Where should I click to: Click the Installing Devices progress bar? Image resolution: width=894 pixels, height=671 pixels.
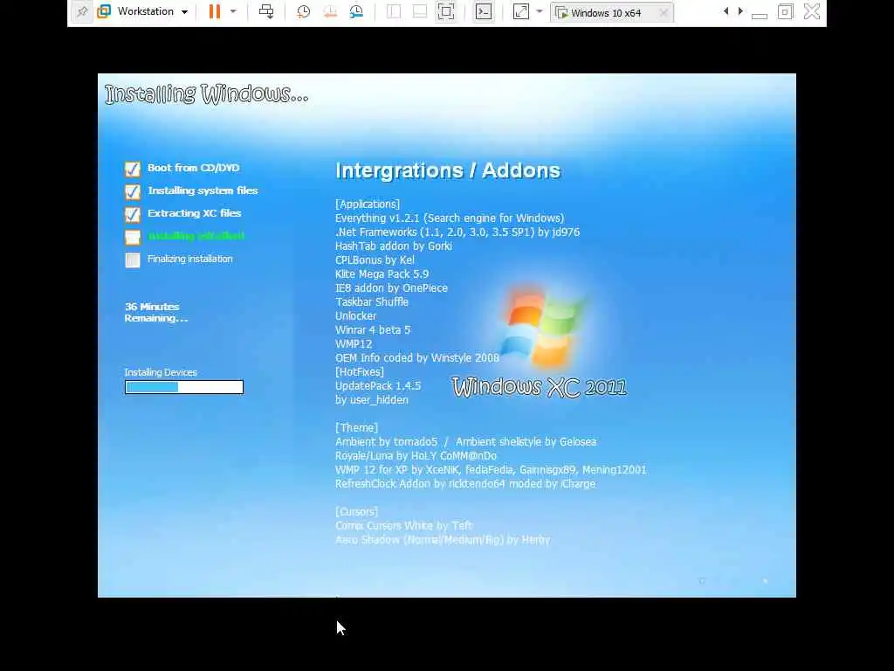click(184, 387)
